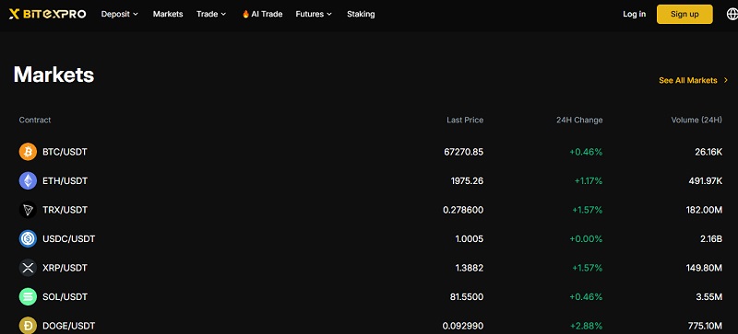
Task: Expand the Deposit dropdown menu
Action: point(120,14)
